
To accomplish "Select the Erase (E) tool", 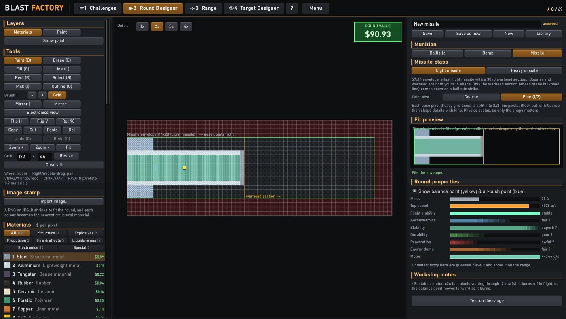I will [x=62, y=60].
